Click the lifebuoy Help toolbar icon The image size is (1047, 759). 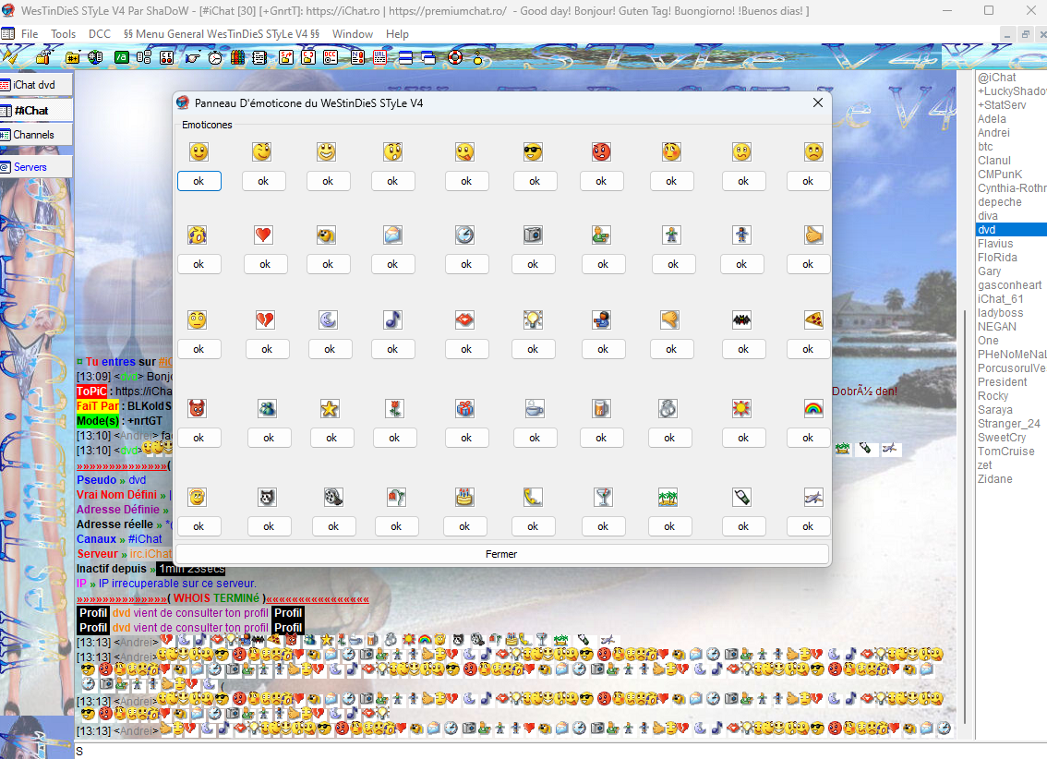point(455,57)
